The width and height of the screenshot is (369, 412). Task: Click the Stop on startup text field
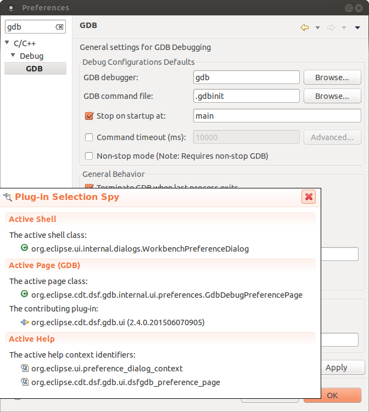click(x=277, y=116)
